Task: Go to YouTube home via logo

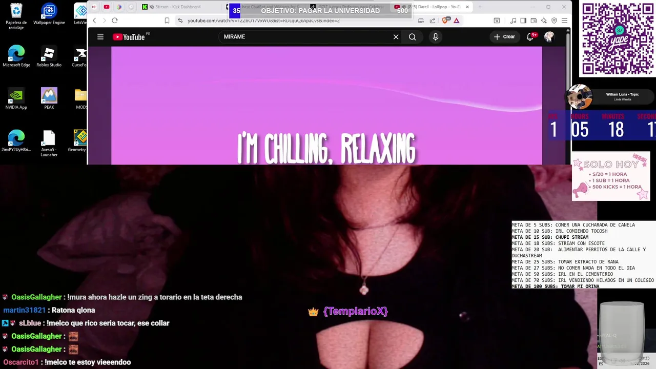Action: (129, 37)
